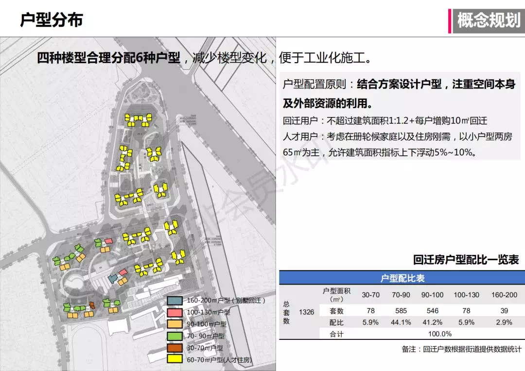Click the total units value 1326

pos(306,312)
